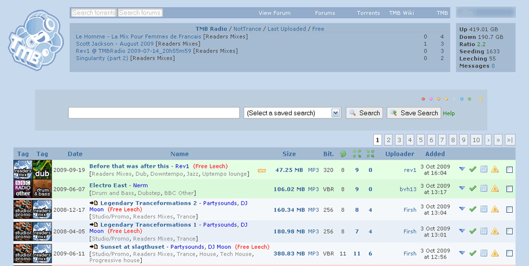Click the yellow star icon above search
The width and height of the screenshot is (529, 266).
pyautogui.click(x=480, y=99)
